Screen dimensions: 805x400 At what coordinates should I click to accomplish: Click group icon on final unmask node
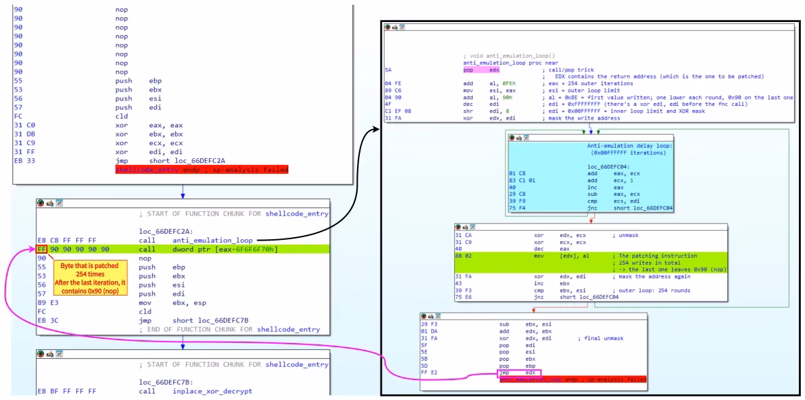[438, 316]
